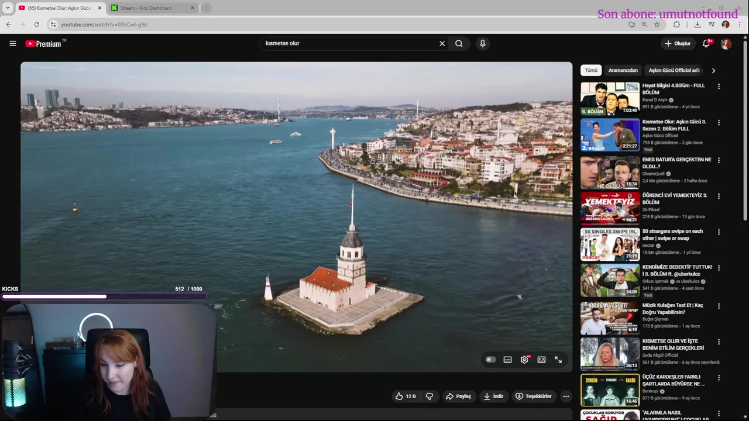Open a new browser tab
749x421 pixels.
click(x=206, y=8)
